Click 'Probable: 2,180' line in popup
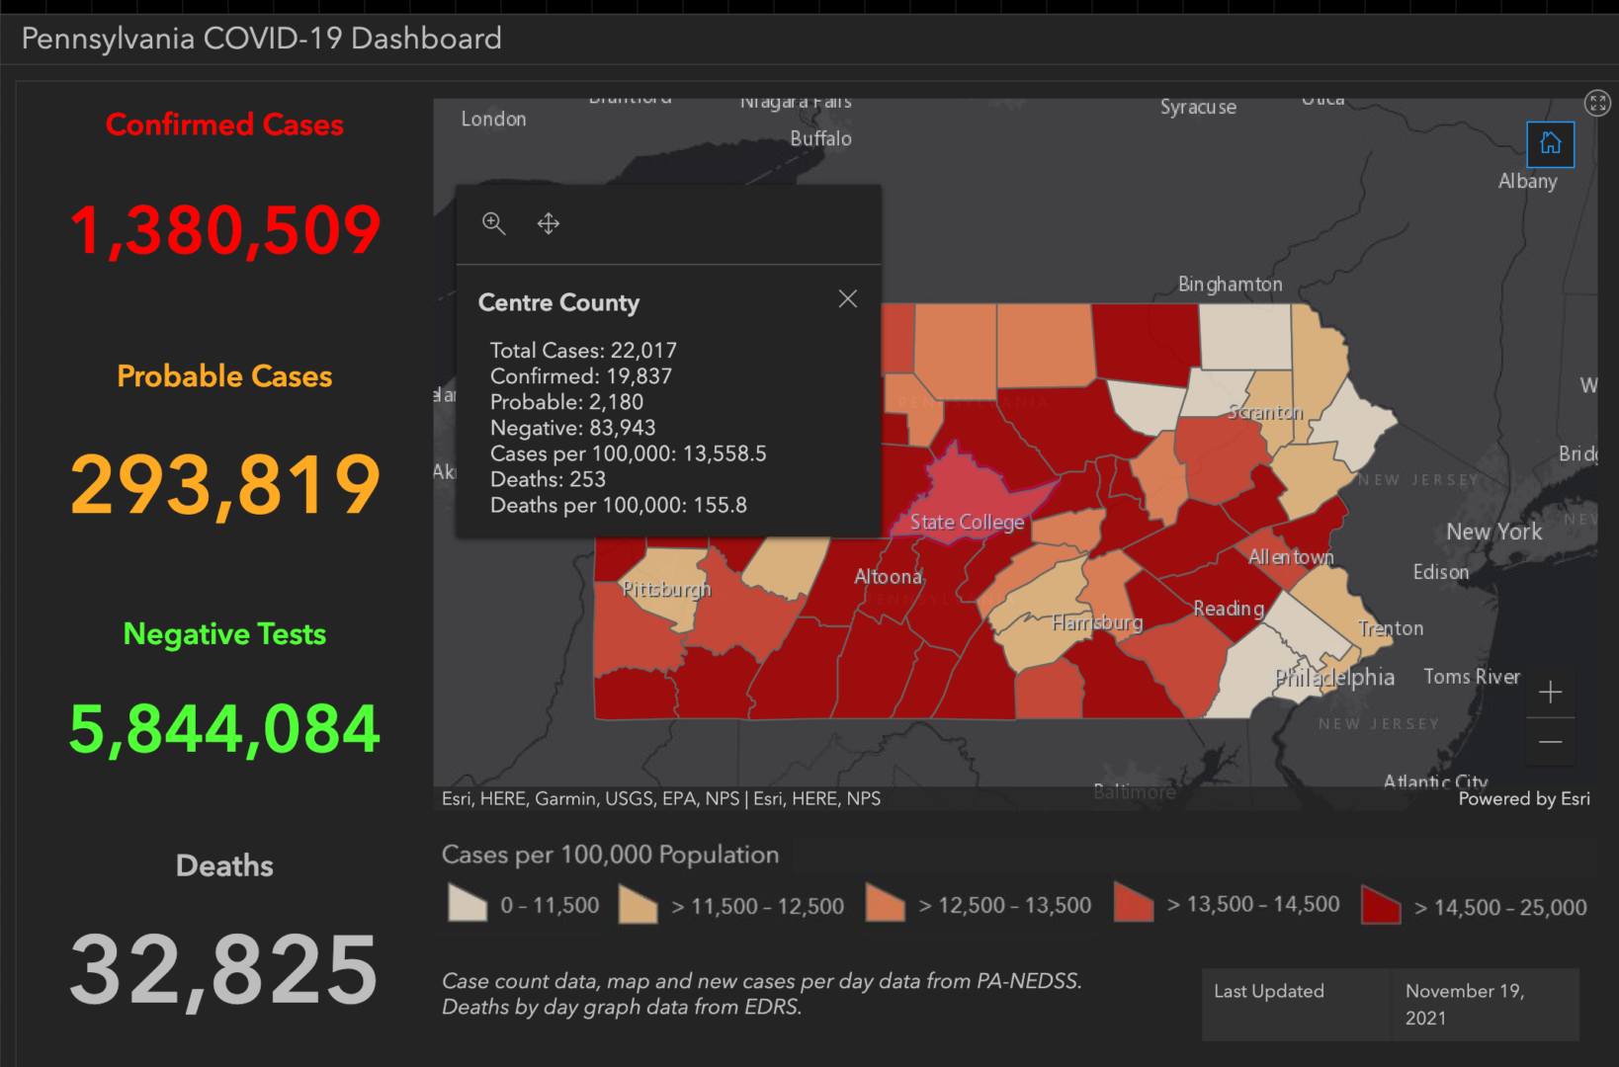This screenshot has height=1067, width=1619. [566, 402]
